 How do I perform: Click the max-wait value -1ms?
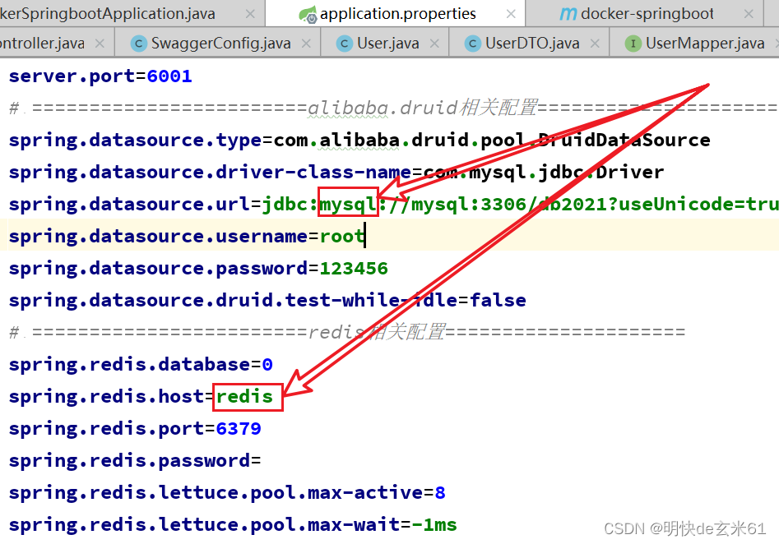[434, 524]
